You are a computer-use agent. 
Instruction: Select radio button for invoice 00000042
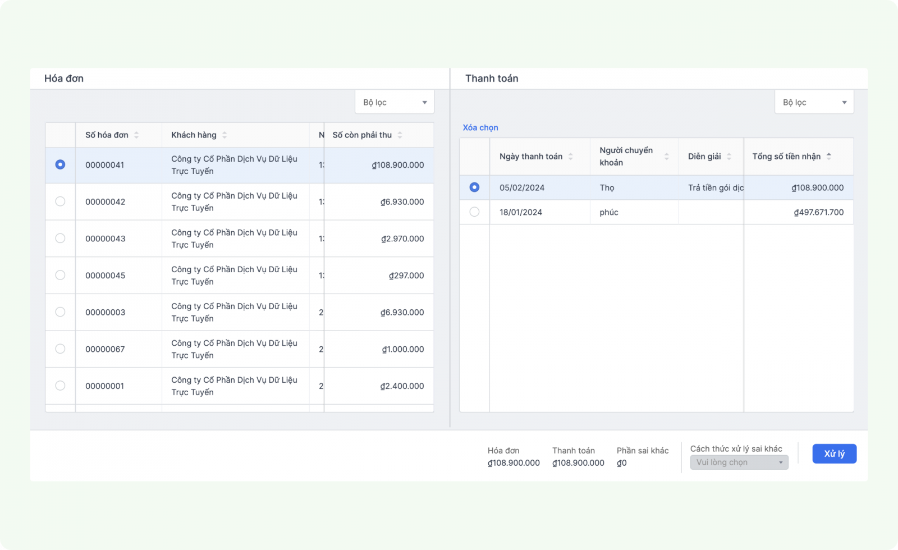(60, 201)
